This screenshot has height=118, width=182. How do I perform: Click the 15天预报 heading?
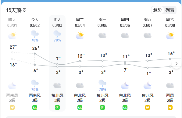[16, 10]
